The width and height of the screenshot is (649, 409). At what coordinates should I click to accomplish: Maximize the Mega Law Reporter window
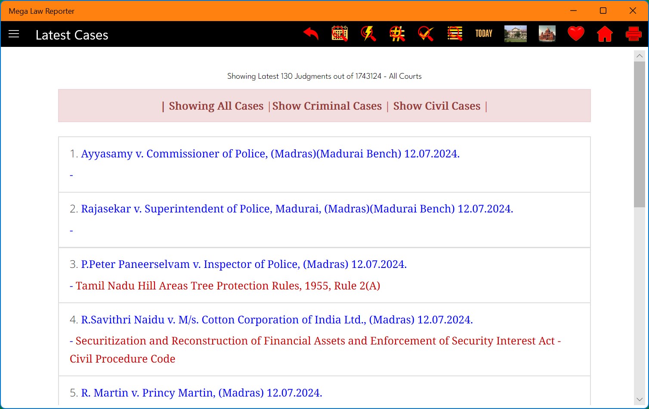click(603, 11)
